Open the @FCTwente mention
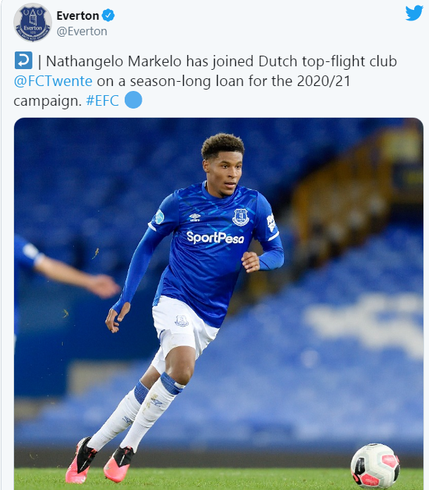The height and width of the screenshot is (490, 429). pyautogui.click(x=54, y=81)
